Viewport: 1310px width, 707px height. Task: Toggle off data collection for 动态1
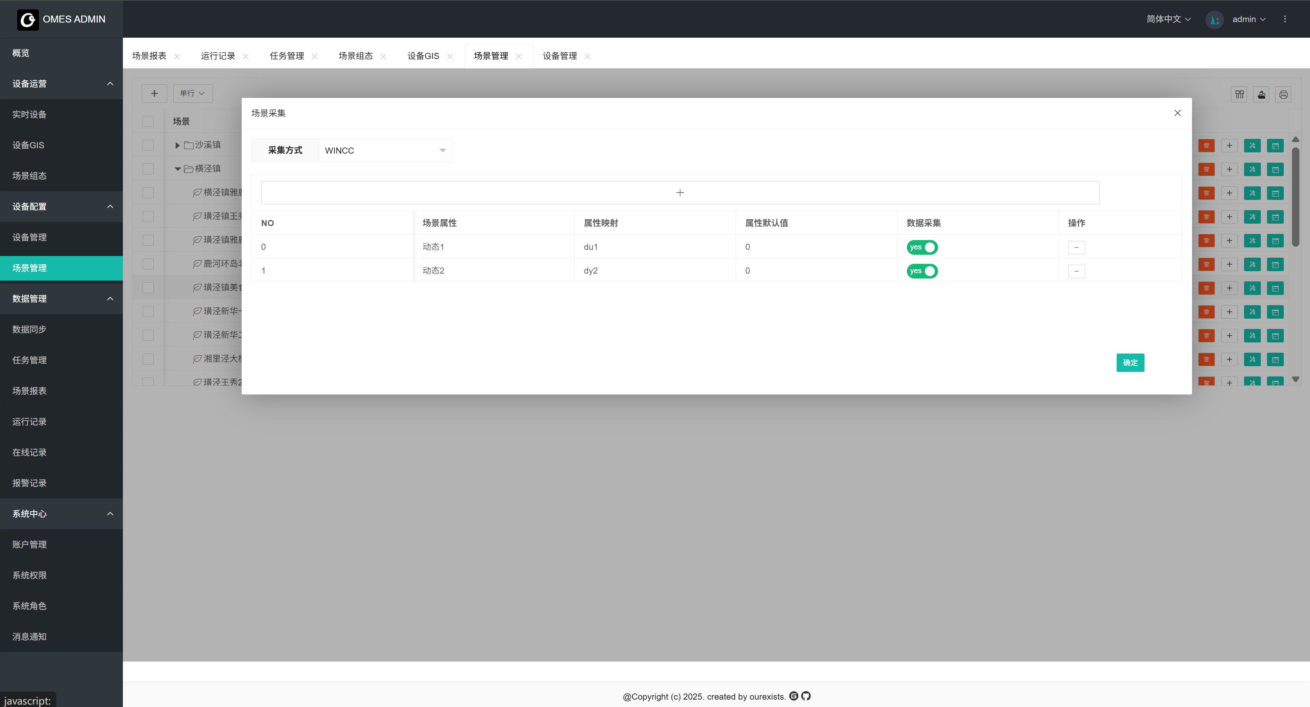(922, 247)
